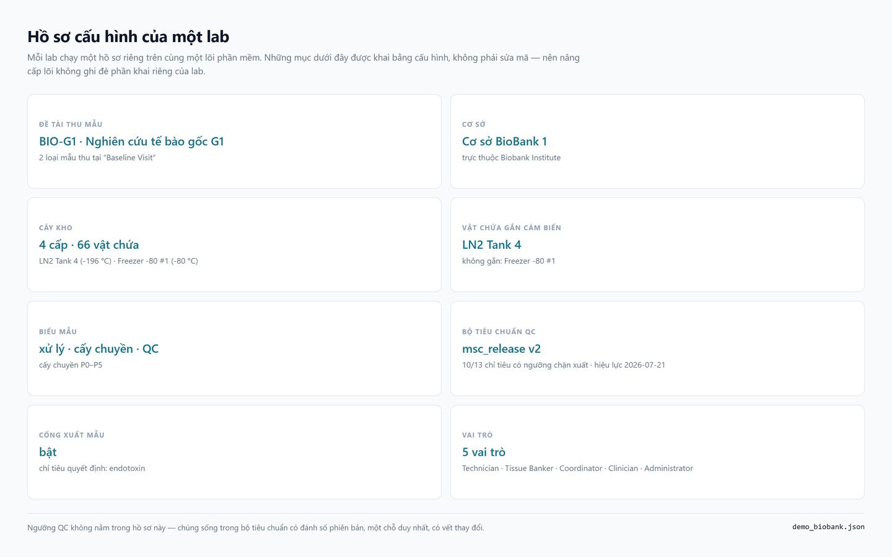
Task: Click the xử lý · cấy chuyền · QC title
Action: 98,349
